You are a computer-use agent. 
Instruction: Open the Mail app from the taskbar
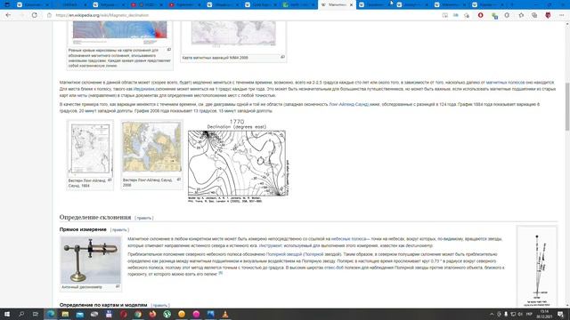coord(79,314)
